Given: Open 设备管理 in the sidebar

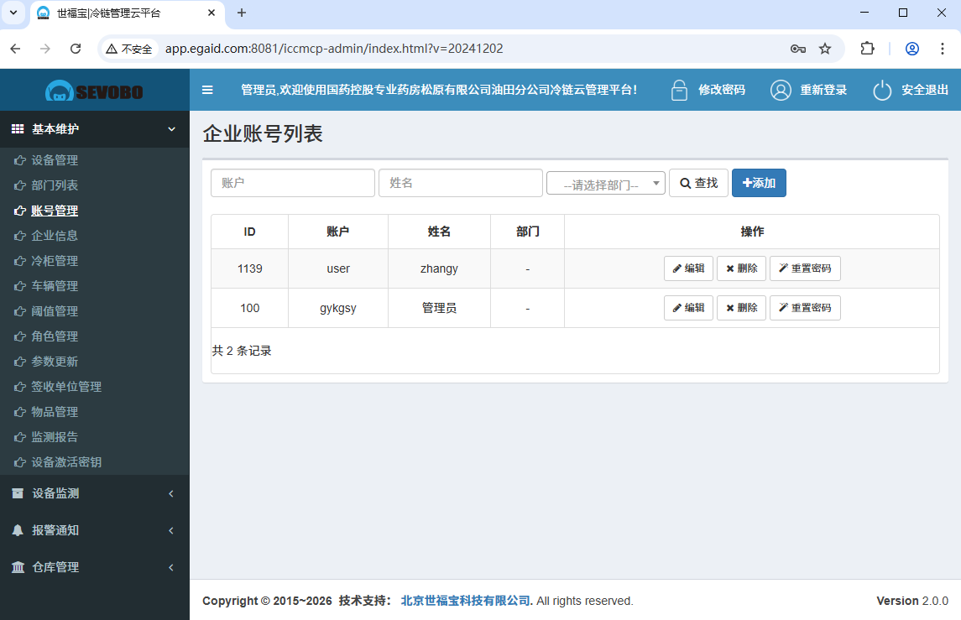Looking at the screenshot, I should [55, 160].
